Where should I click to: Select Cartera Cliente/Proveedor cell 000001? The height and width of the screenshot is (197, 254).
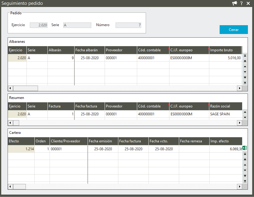click(69, 149)
